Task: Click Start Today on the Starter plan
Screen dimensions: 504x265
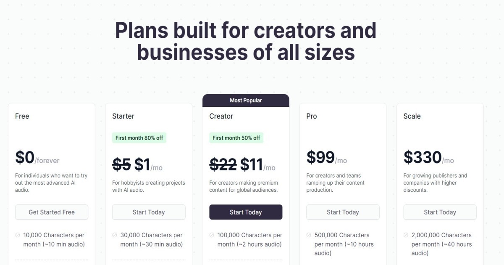Action: pyautogui.click(x=149, y=212)
